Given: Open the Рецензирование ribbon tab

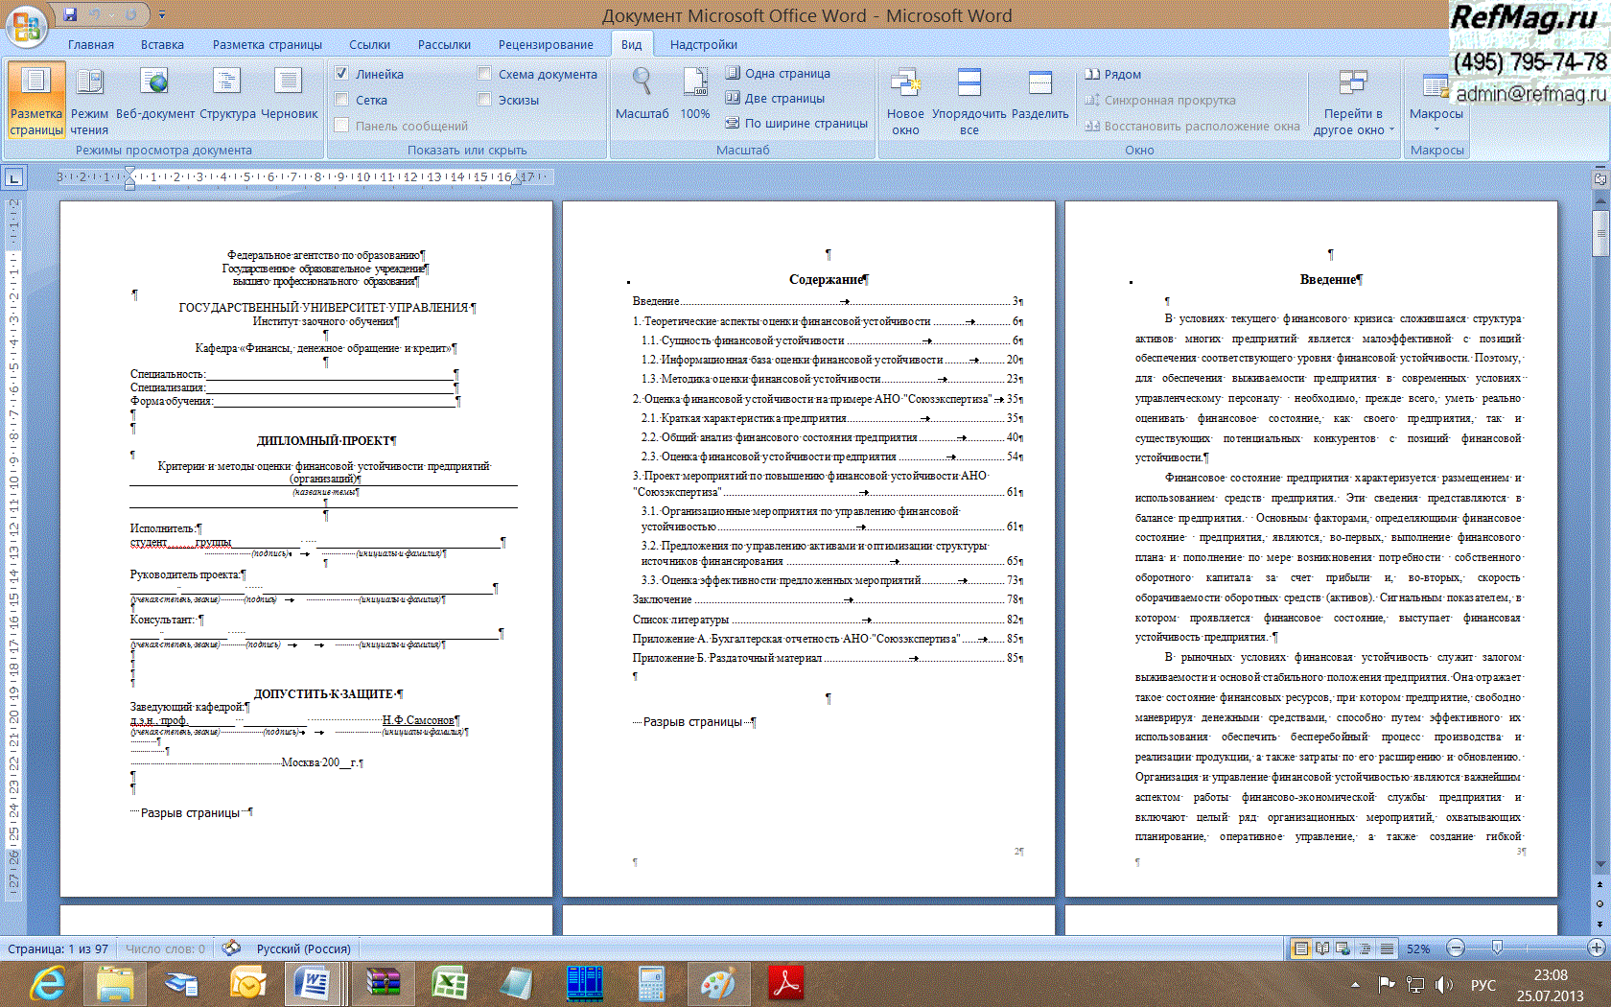Looking at the screenshot, I should pyautogui.click(x=545, y=45).
